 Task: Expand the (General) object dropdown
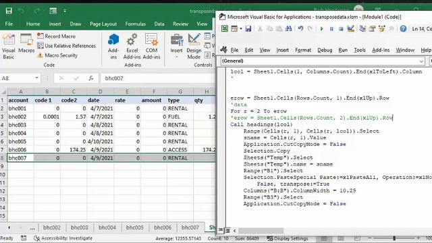(421, 61)
